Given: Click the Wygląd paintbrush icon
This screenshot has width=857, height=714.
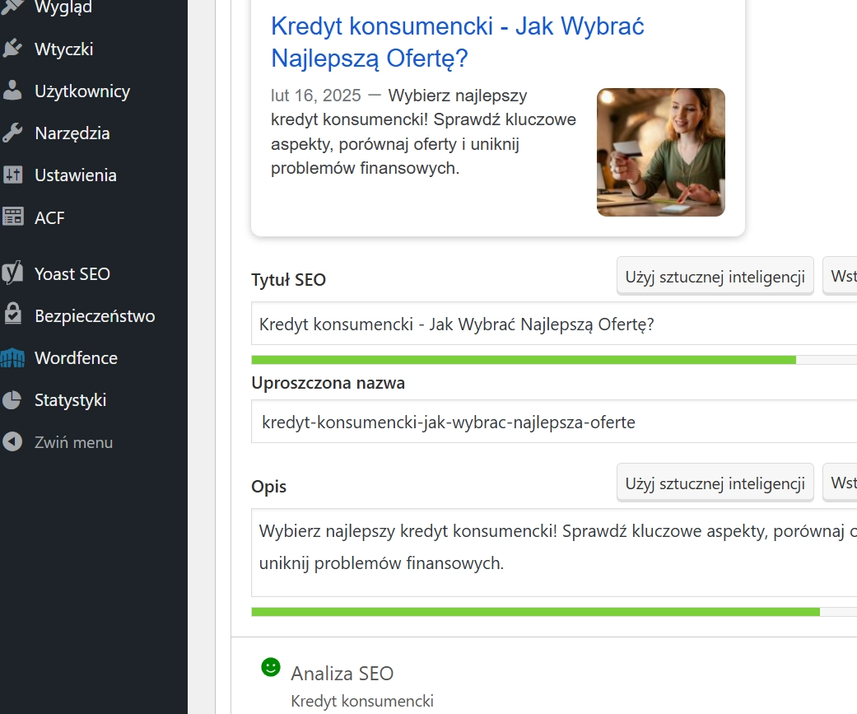Looking at the screenshot, I should [12, 7].
